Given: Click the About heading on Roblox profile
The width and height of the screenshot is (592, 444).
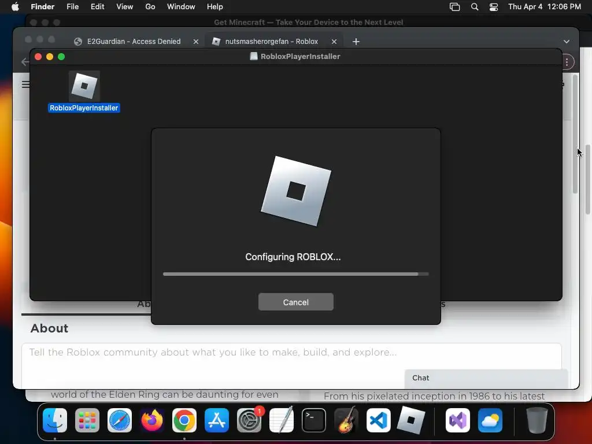Looking at the screenshot, I should [50, 328].
